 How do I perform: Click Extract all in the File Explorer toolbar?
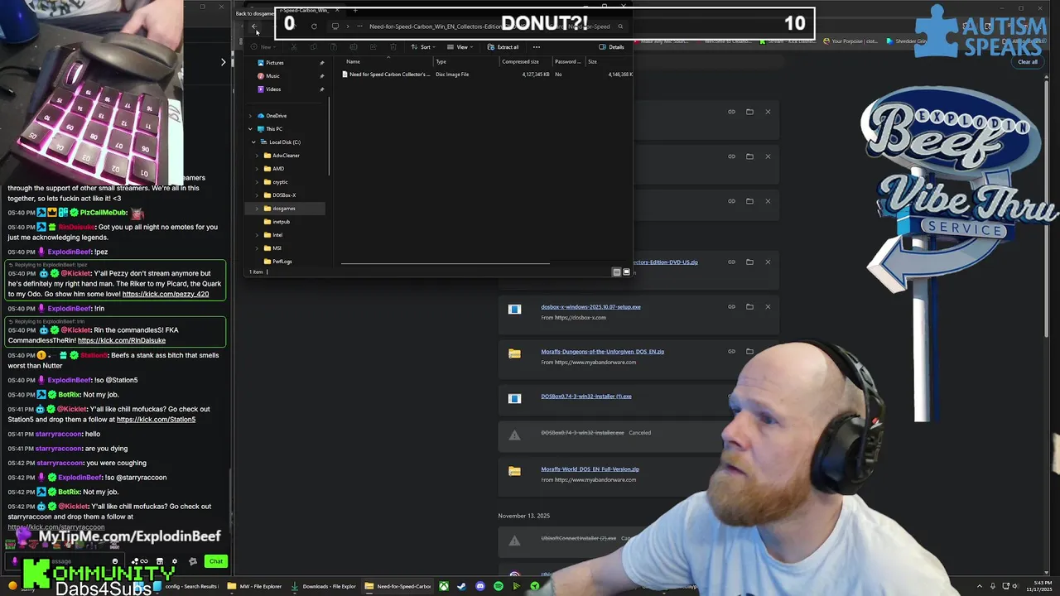(503, 47)
